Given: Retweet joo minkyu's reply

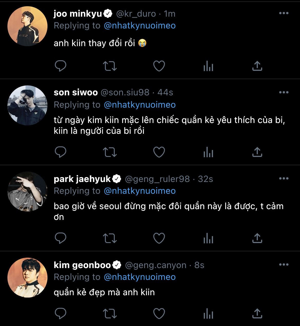Looking at the screenshot, I should pos(110,66).
